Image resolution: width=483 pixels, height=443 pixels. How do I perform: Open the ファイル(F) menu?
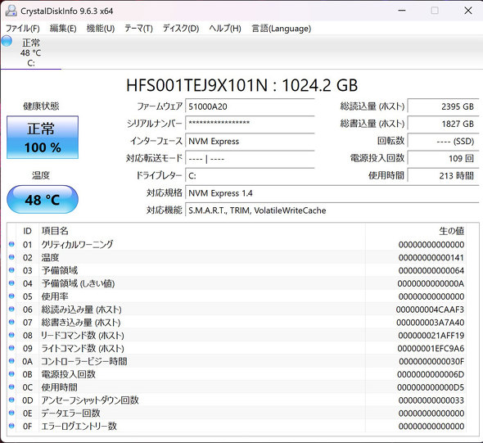coord(23,29)
